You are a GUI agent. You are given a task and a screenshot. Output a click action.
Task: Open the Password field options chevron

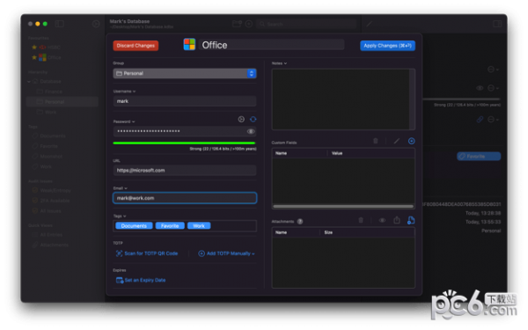click(134, 121)
